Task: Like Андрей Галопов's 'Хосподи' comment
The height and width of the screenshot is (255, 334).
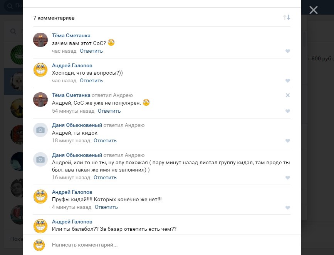Action: [287, 81]
